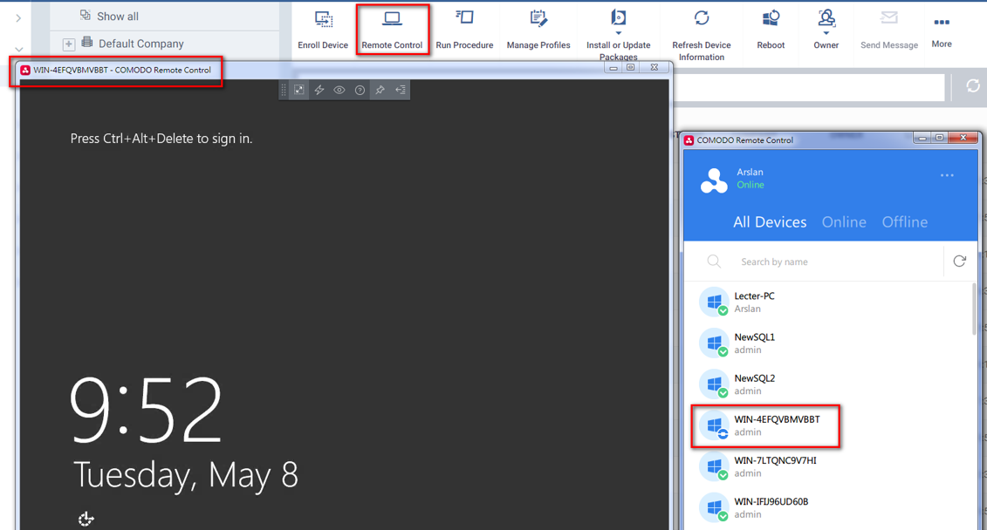Open the three-dot menu in Remote Control panel
This screenshot has width=987, height=530.
[947, 175]
